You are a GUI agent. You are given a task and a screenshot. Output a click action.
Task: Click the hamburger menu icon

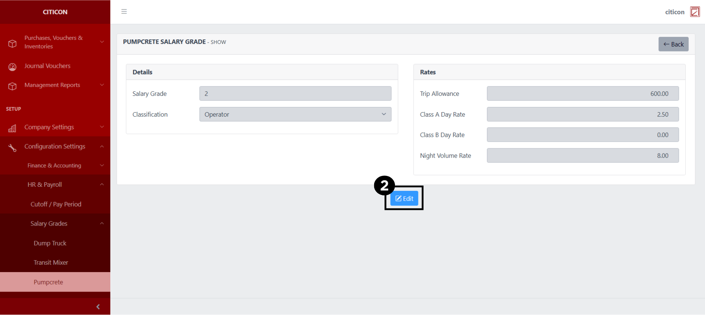(x=124, y=12)
